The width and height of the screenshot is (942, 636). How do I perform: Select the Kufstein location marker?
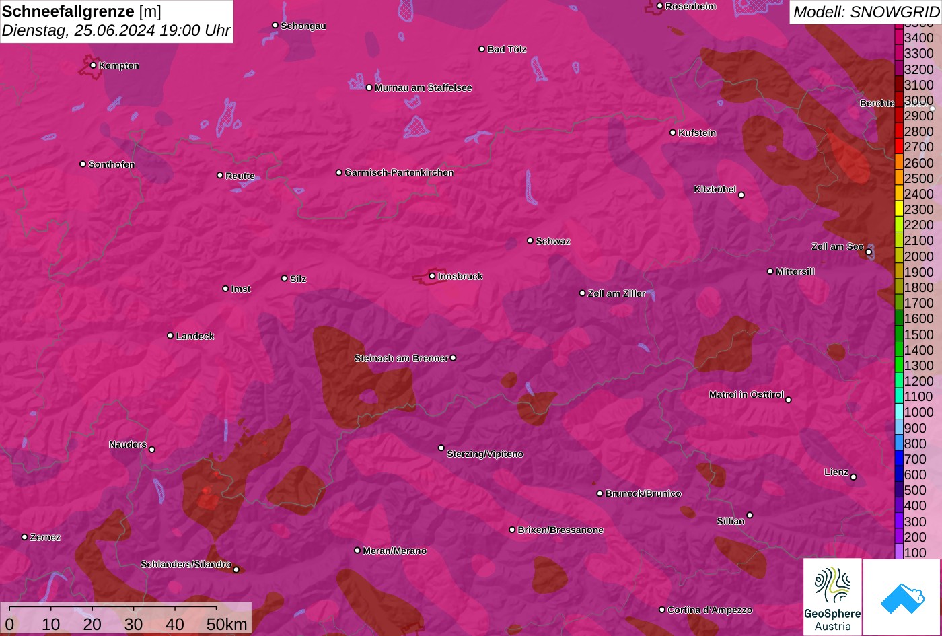pos(672,133)
